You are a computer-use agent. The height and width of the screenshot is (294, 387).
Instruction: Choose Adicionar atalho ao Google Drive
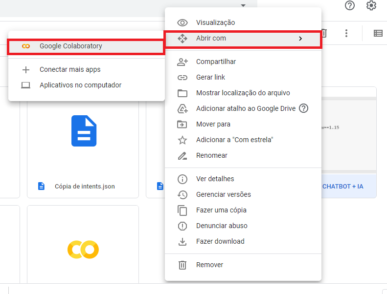[x=243, y=108]
